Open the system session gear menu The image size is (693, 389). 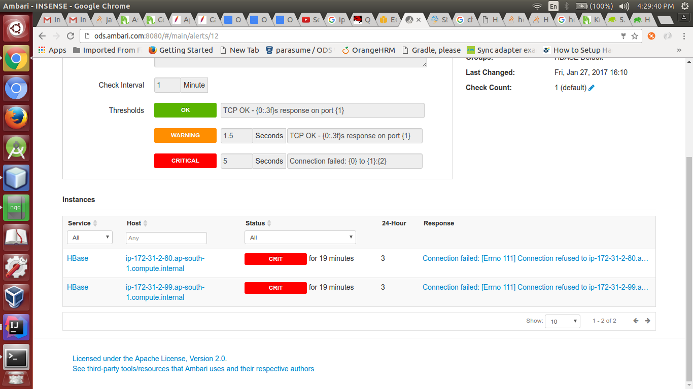point(683,6)
